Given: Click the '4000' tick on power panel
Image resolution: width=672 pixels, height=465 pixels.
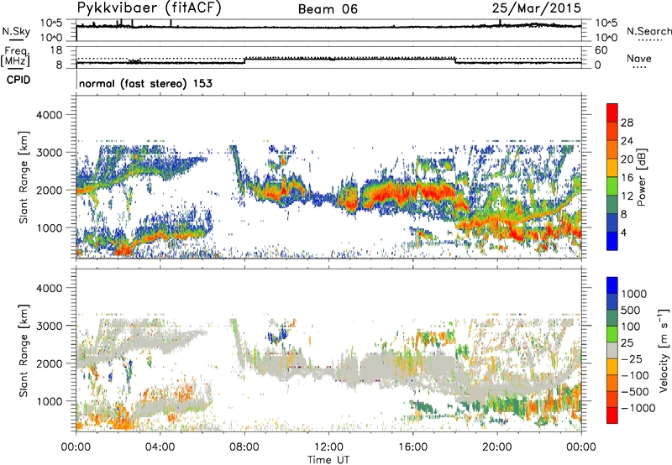Looking at the screenshot, I should coord(49,114).
